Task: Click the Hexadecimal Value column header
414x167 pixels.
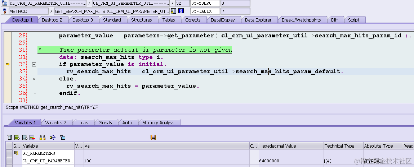Action: tap(291, 146)
